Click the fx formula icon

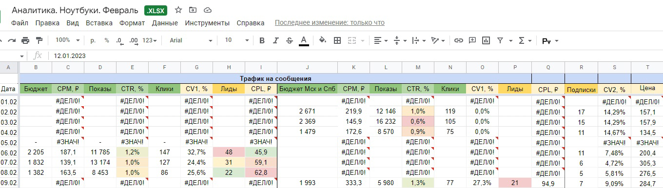coord(38,56)
